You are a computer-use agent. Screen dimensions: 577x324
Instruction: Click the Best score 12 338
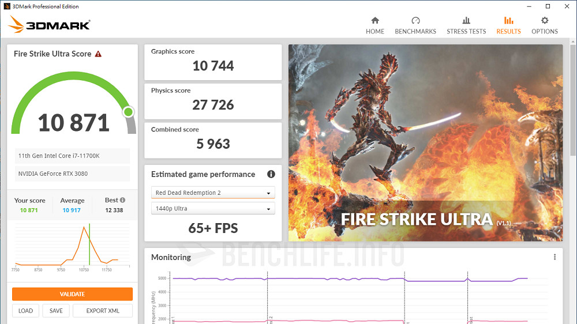click(114, 210)
